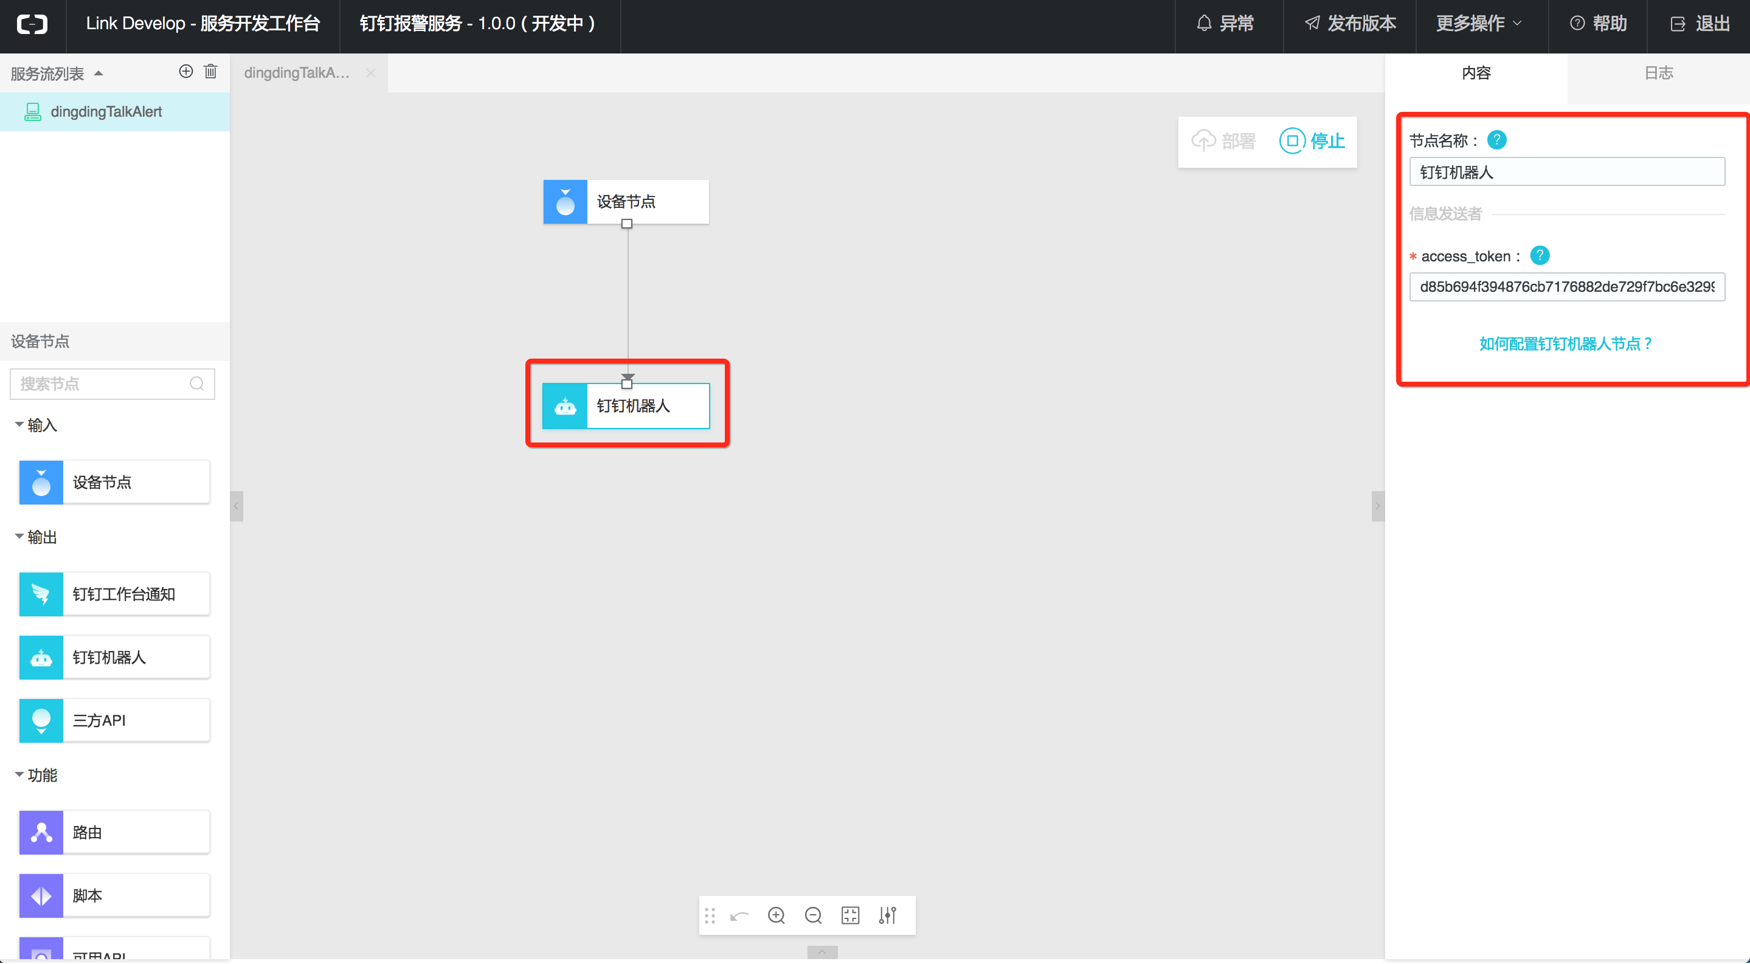Viewport: 1750px width, 964px height.
Task: Collapse the 输入 category
Action: (19, 424)
